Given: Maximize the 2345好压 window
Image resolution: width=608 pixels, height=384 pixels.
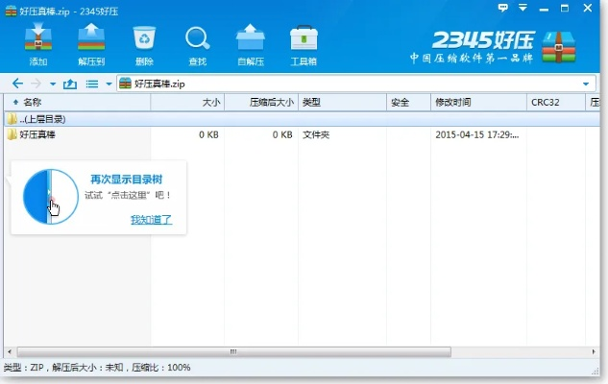Looking at the screenshot, I should coord(565,8).
